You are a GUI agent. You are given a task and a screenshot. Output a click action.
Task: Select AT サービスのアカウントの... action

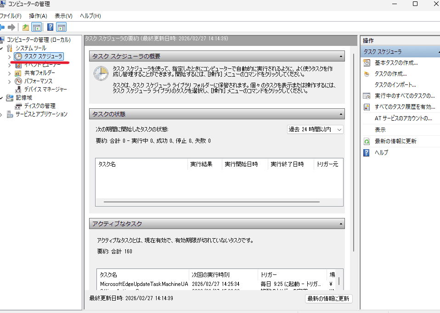[x=403, y=118]
